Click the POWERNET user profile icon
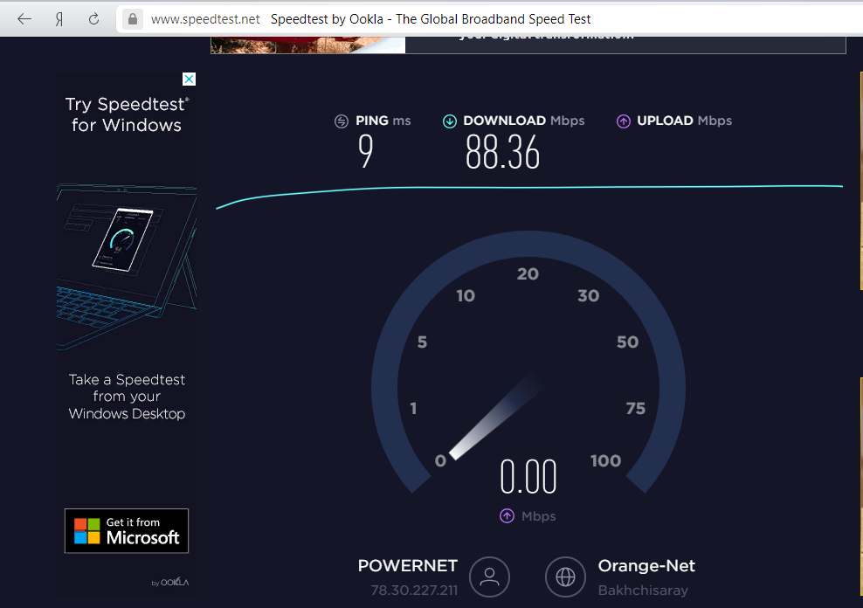Image resolution: width=863 pixels, height=608 pixels. [x=489, y=577]
